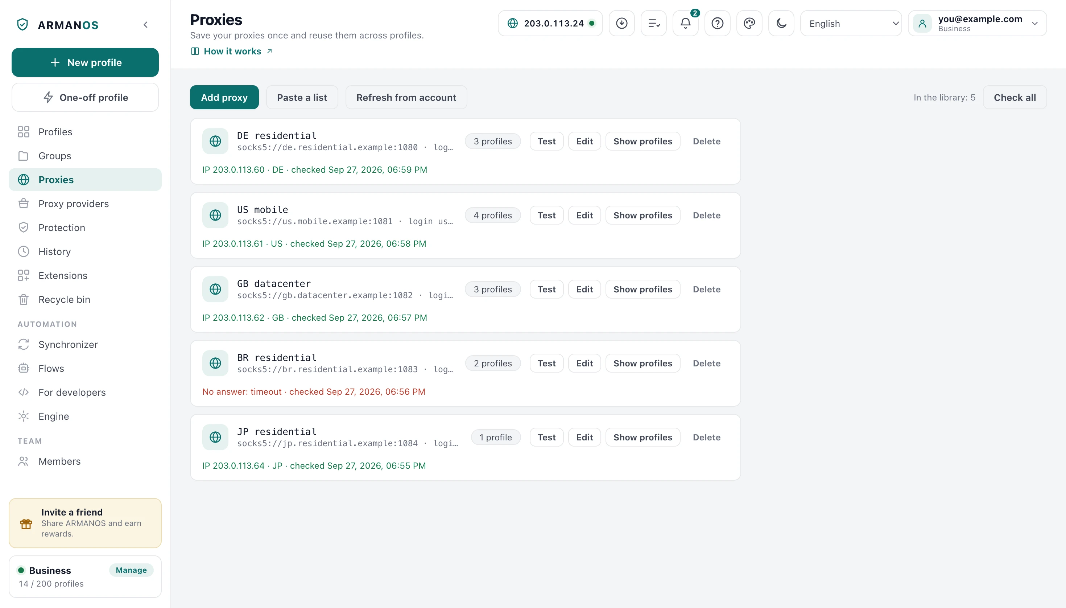Open Engine in the sidebar
Viewport: 1066px width, 608px height.
pos(85,416)
